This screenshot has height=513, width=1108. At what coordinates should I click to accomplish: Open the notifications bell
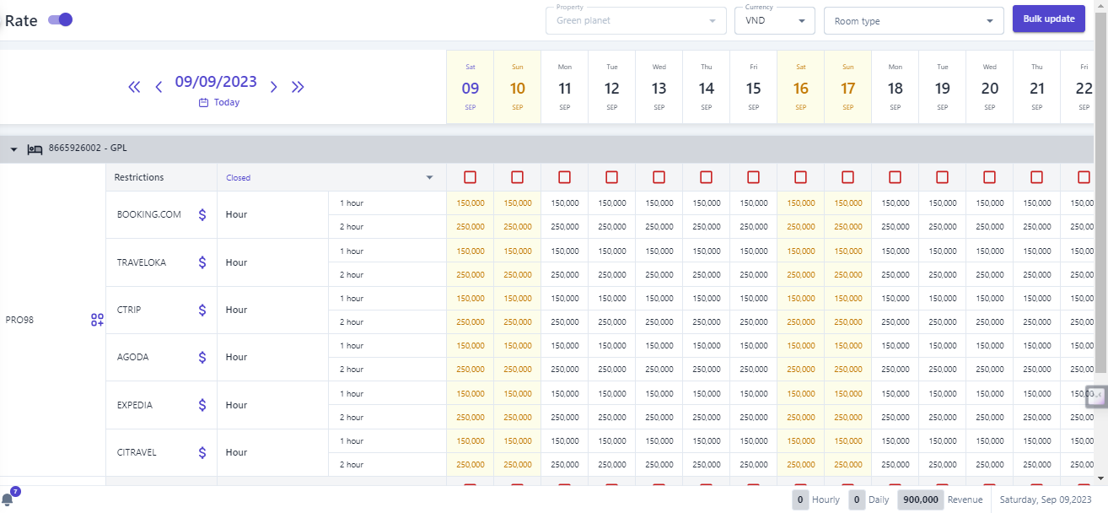(8, 499)
